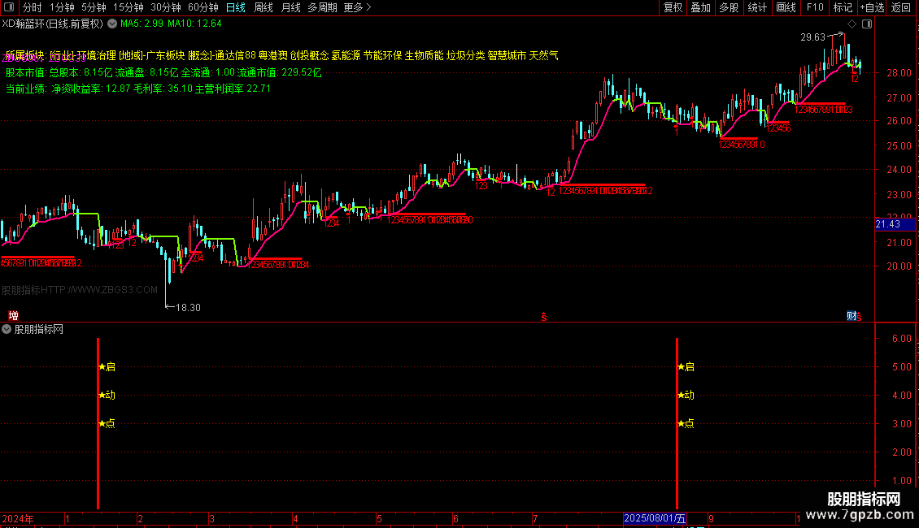Click the 返回 back button
Screen dimensions: 919x528
[x=901, y=7]
